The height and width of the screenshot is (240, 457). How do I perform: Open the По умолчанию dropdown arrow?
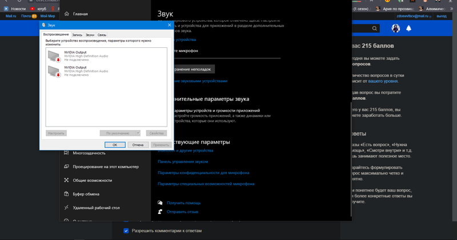[138, 133]
